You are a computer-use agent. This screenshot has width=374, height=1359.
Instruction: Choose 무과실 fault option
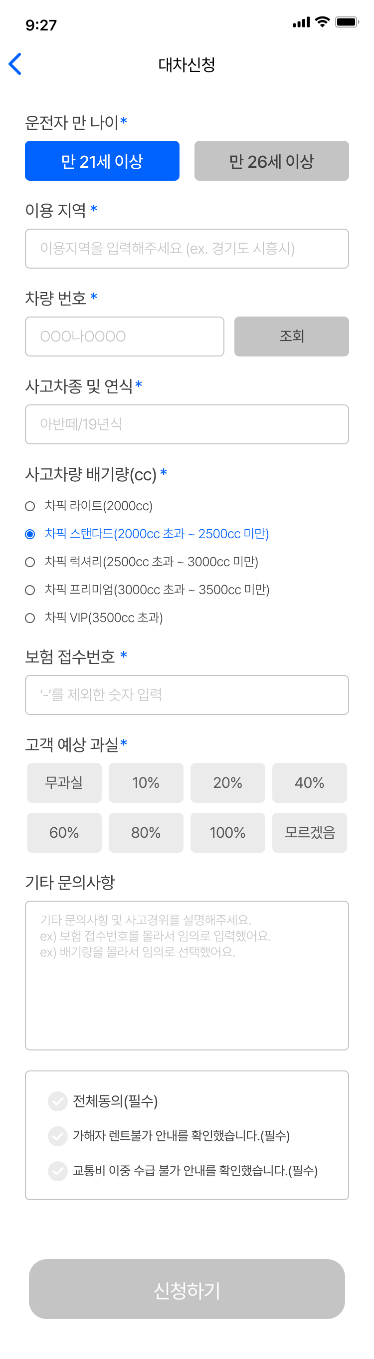(x=64, y=783)
